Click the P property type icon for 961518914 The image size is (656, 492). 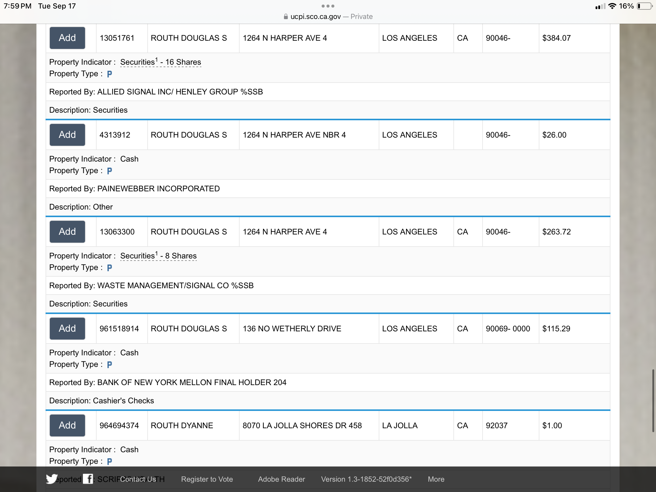110,364
